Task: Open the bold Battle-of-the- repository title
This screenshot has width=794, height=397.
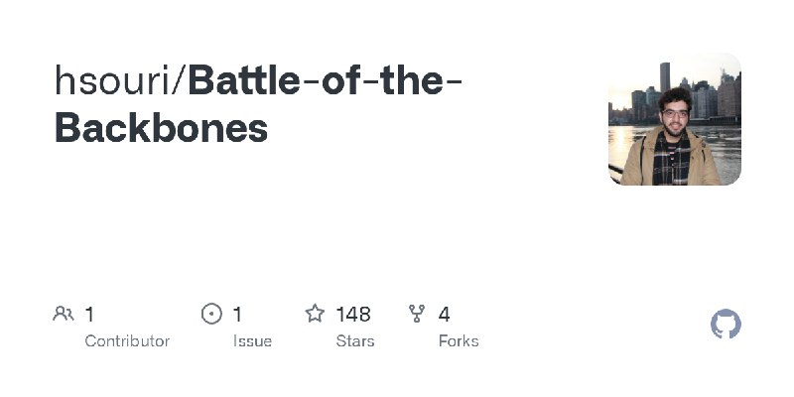Action: click(x=325, y=81)
